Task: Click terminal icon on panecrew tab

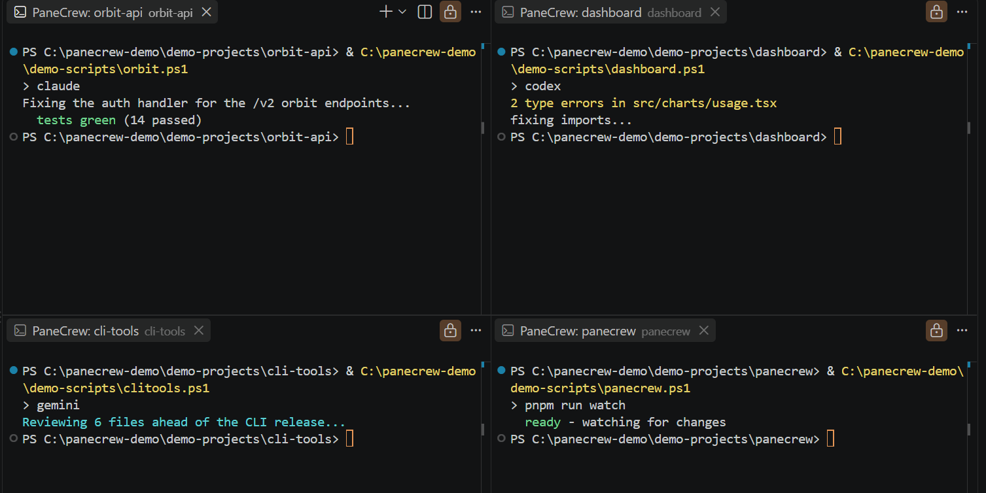Action: (x=508, y=331)
